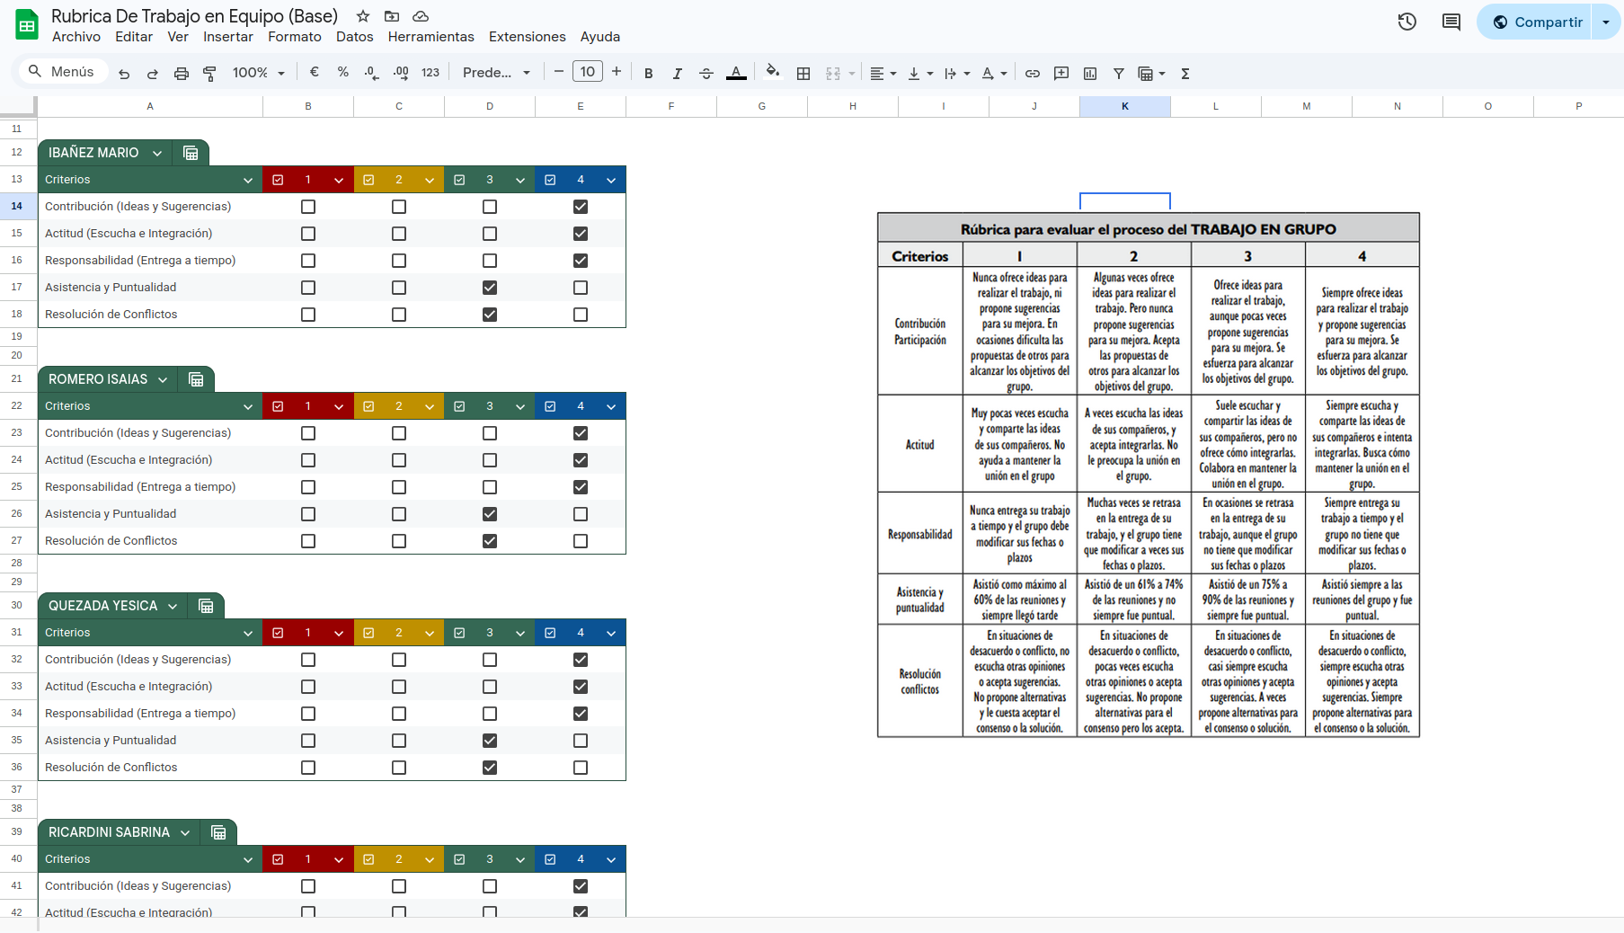Image resolution: width=1624 pixels, height=933 pixels.
Task: Open the Formato menu
Action: click(295, 37)
